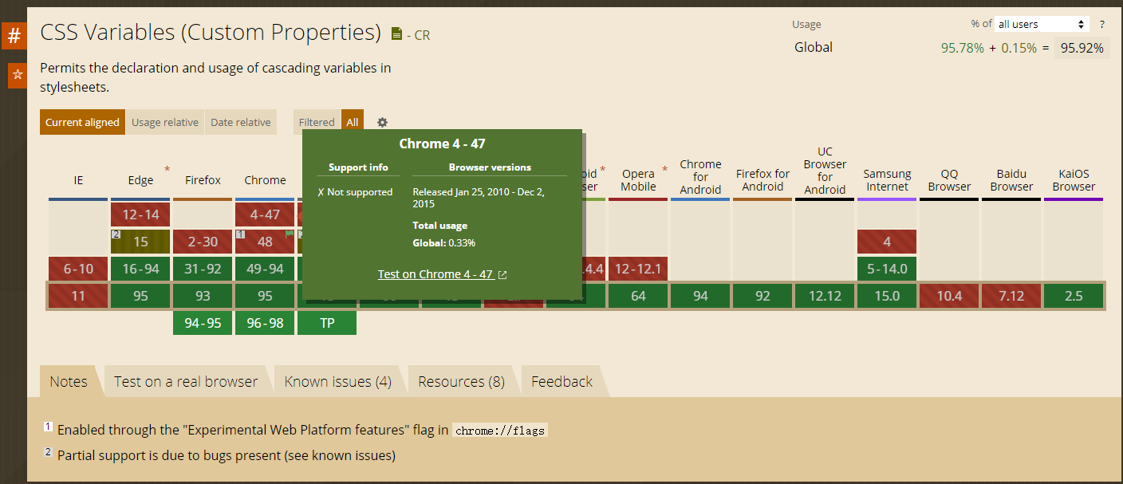Click the hash permalink icon
The height and width of the screenshot is (484, 1123).
click(x=14, y=36)
